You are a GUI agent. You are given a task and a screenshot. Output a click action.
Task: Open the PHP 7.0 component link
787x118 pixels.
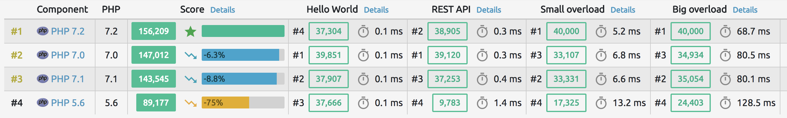click(68, 55)
